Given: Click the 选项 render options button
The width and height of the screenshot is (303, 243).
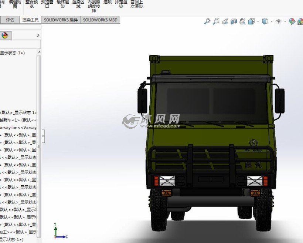Looking at the screenshot, I should pyautogui.click(x=108, y=2).
